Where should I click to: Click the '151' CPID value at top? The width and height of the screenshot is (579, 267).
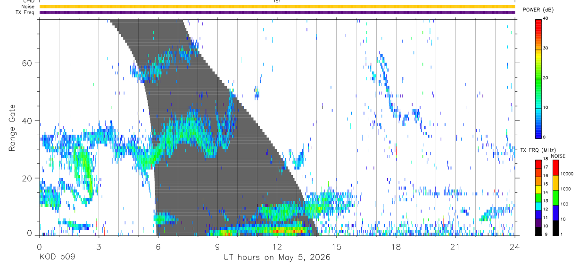(277, 1)
